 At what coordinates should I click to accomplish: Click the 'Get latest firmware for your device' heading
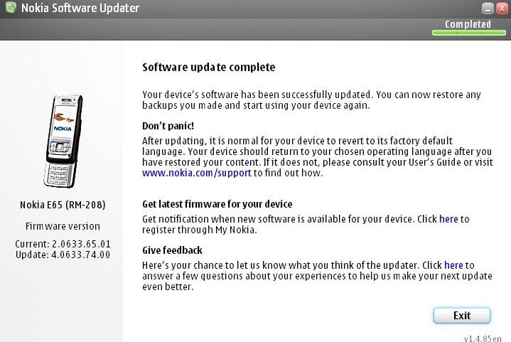pos(217,204)
